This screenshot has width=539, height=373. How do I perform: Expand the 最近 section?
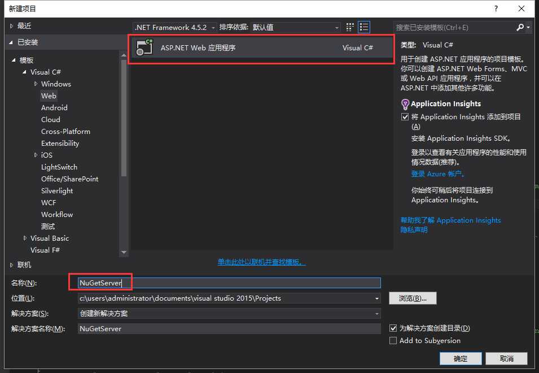click(x=11, y=26)
